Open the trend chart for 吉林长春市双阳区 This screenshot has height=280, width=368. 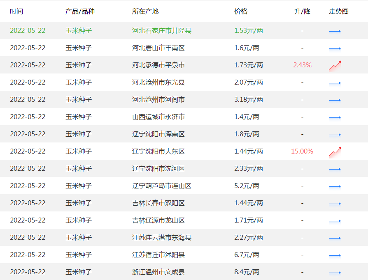tap(335, 203)
